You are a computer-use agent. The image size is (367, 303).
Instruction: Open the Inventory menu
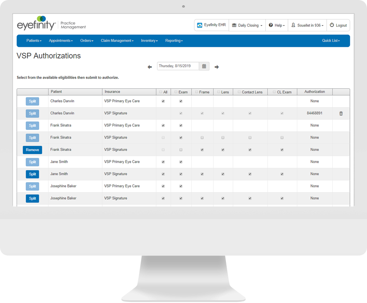[x=149, y=41]
